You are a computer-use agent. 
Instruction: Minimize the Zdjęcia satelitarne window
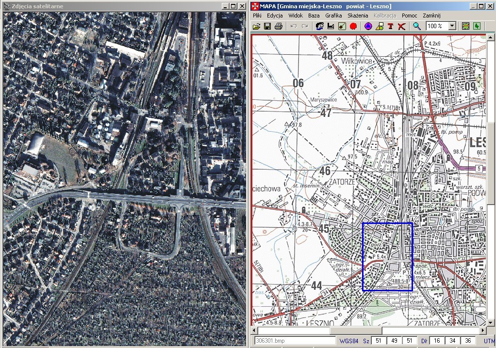coord(225,6)
